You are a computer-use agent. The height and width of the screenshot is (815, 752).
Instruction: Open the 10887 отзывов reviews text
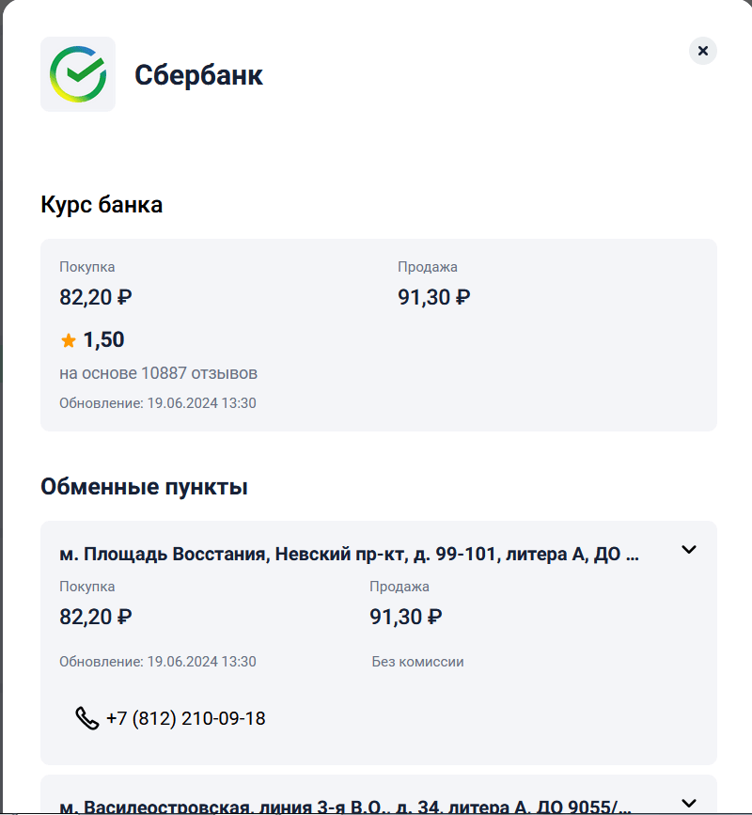(x=158, y=373)
